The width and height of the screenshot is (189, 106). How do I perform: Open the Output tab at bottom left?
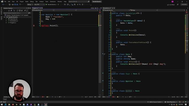pyautogui.click(x=5, y=99)
